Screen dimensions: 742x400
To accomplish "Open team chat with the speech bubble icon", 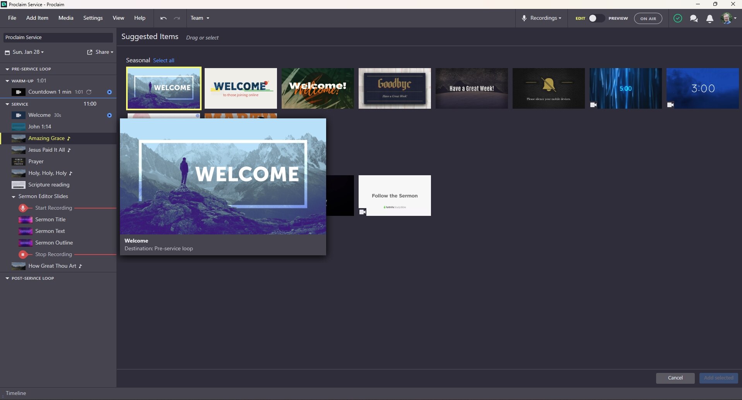I will (x=694, y=18).
